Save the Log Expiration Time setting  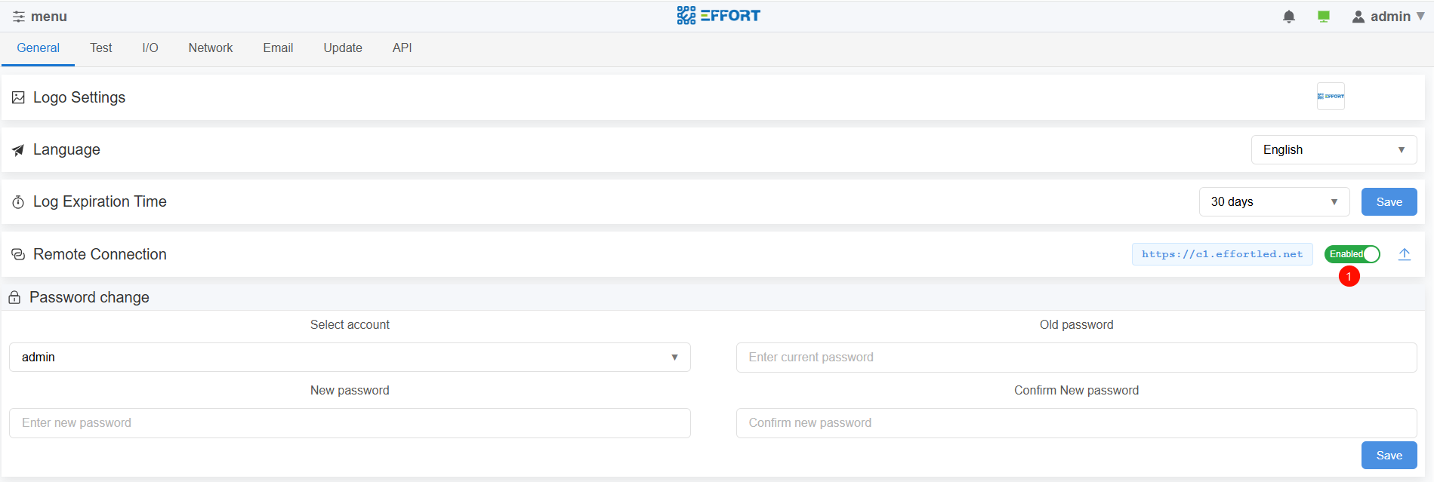pos(1389,201)
